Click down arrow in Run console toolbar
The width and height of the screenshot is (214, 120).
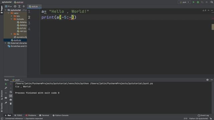11,88
